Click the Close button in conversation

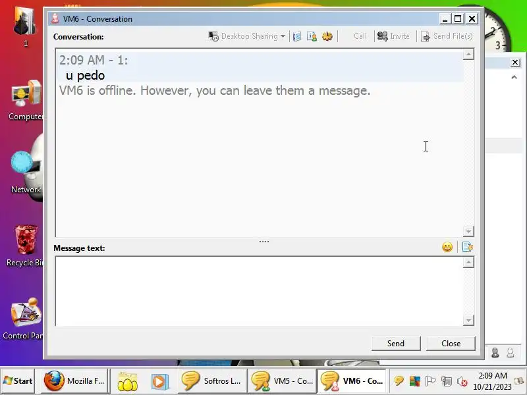(451, 343)
